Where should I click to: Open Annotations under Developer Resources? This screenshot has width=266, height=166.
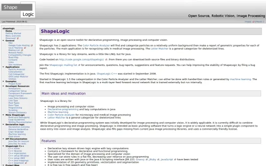click(x=14, y=89)
